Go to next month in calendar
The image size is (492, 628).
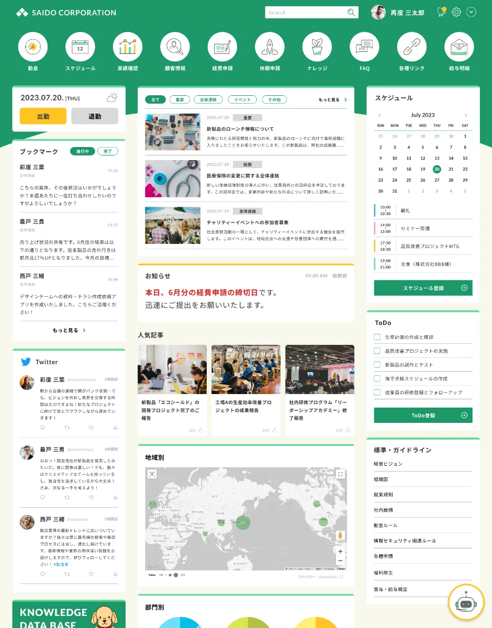tap(466, 115)
